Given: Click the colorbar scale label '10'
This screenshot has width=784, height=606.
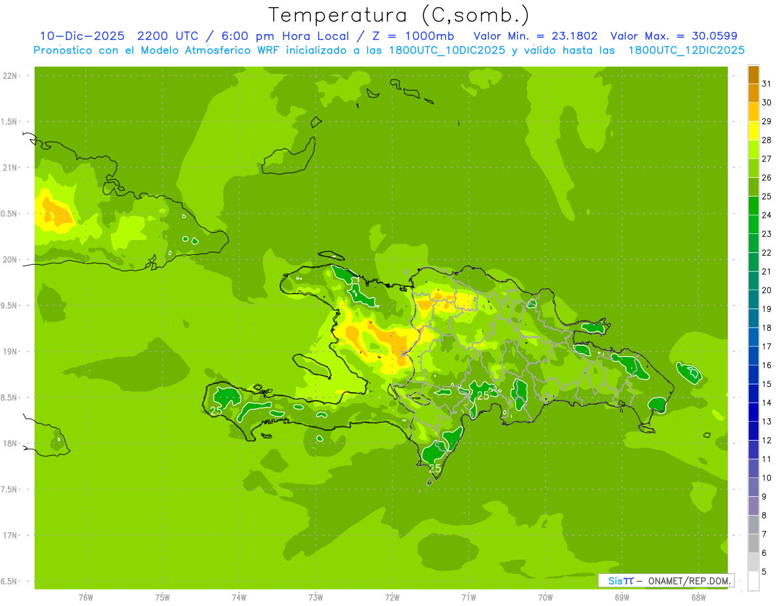Looking at the screenshot, I should [767, 479].
